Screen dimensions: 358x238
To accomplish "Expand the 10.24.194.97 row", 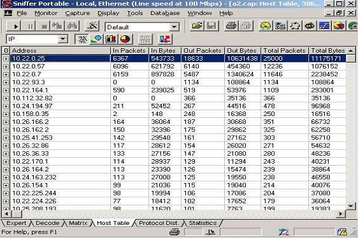I will tap(6, 106).
